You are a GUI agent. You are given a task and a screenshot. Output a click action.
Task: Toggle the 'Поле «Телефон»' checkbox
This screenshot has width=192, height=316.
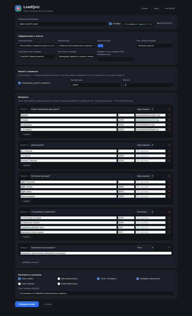(x=98, y=279)
